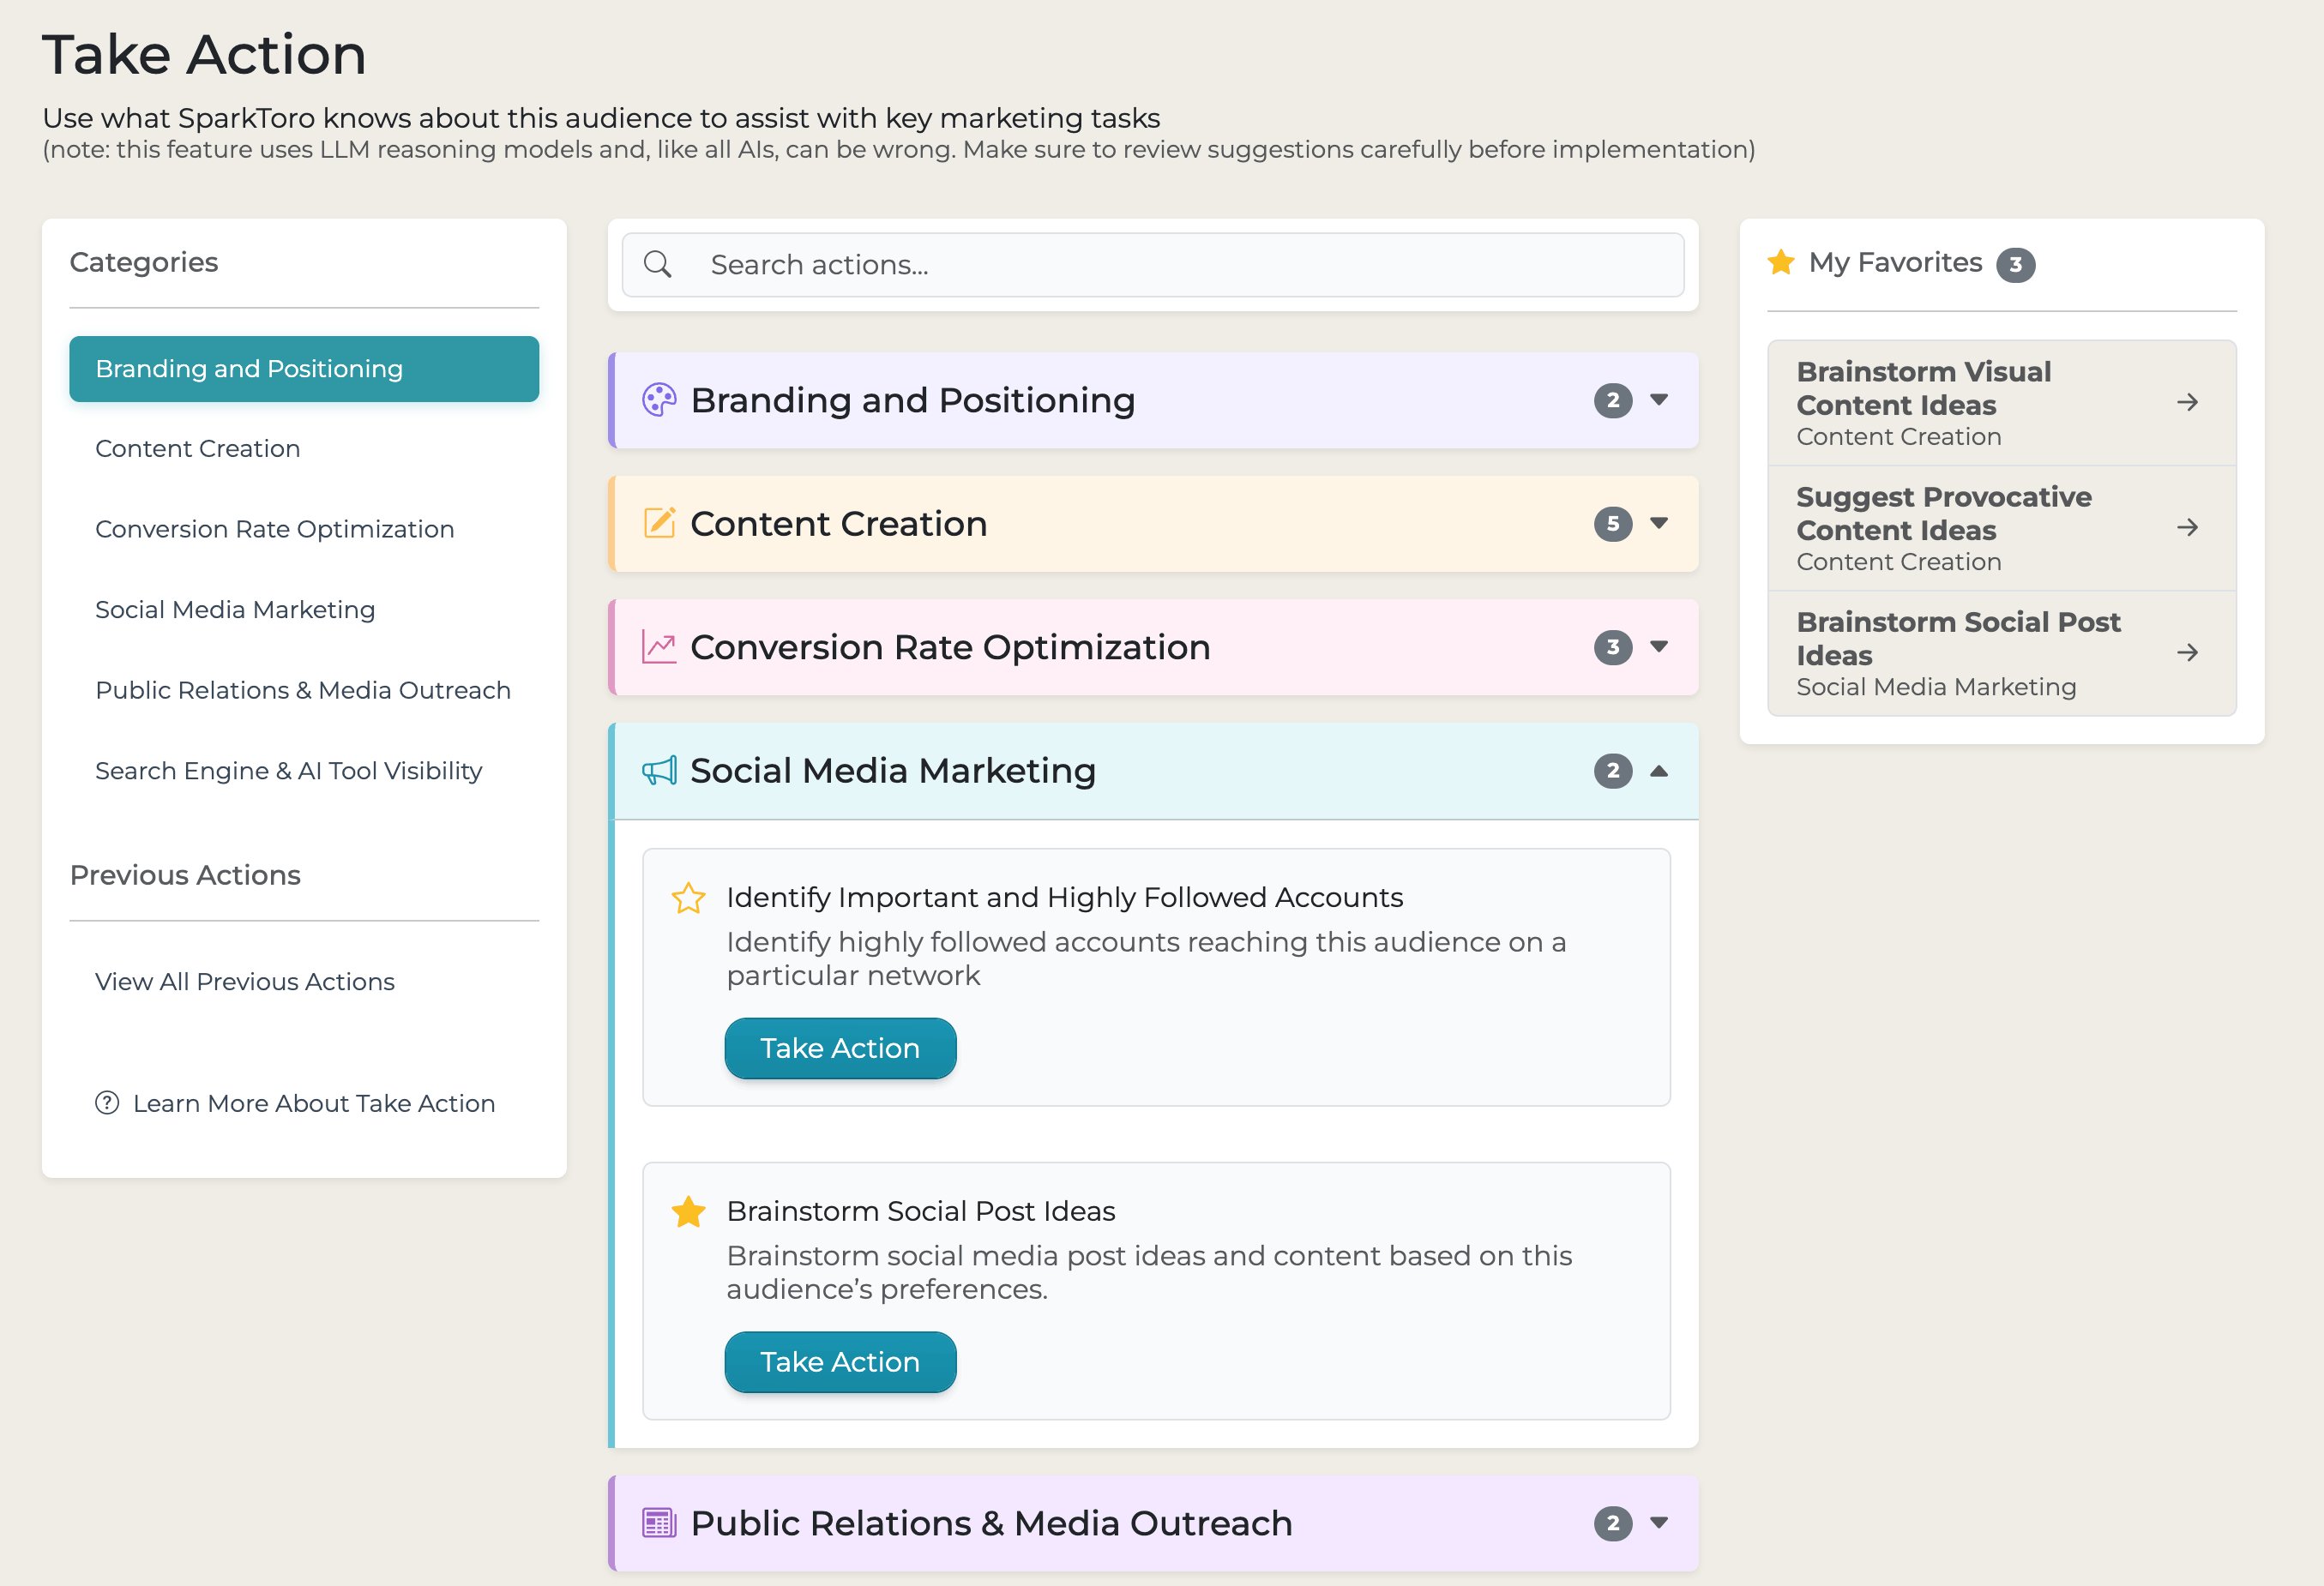Collapse the Social Media Marketing section arrow
2324x1586 pixels.
[1659, 771]
